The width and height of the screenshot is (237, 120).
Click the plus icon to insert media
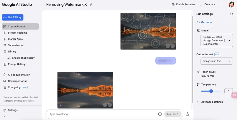coord(160,114)
